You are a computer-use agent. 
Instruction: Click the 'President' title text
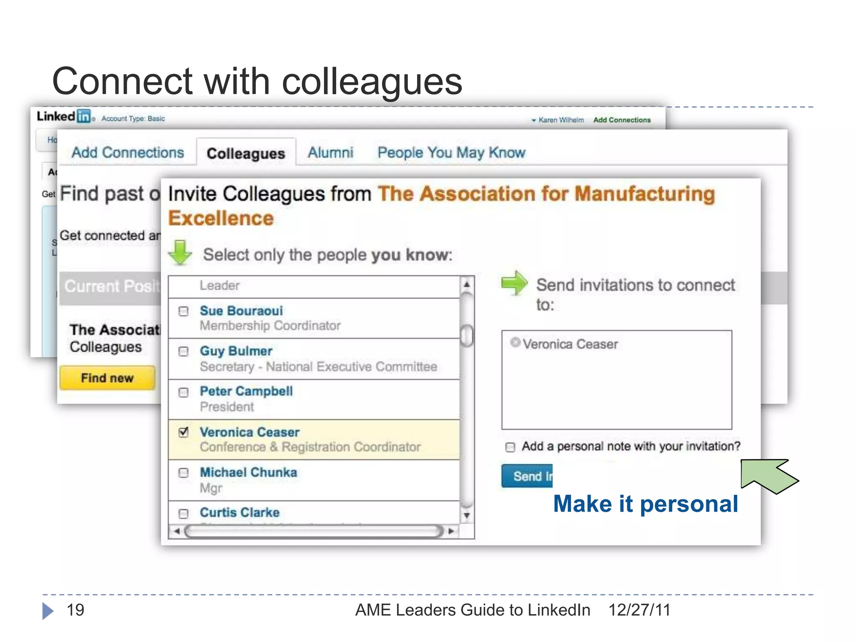(227, 407)
